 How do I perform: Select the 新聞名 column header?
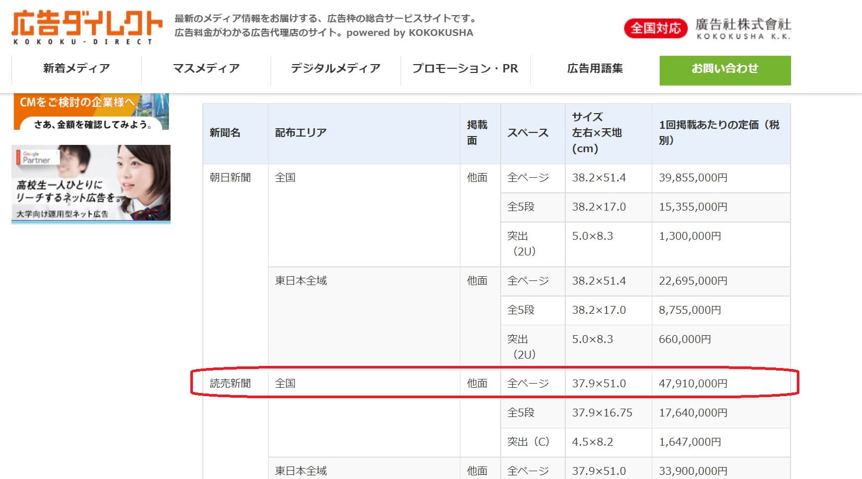(235, 133)
